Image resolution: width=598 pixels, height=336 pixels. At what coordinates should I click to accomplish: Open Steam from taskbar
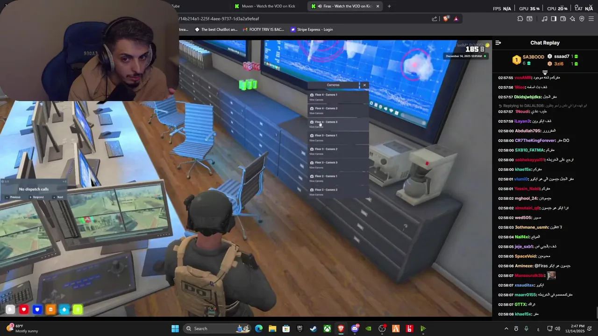(x=313, y=329)
